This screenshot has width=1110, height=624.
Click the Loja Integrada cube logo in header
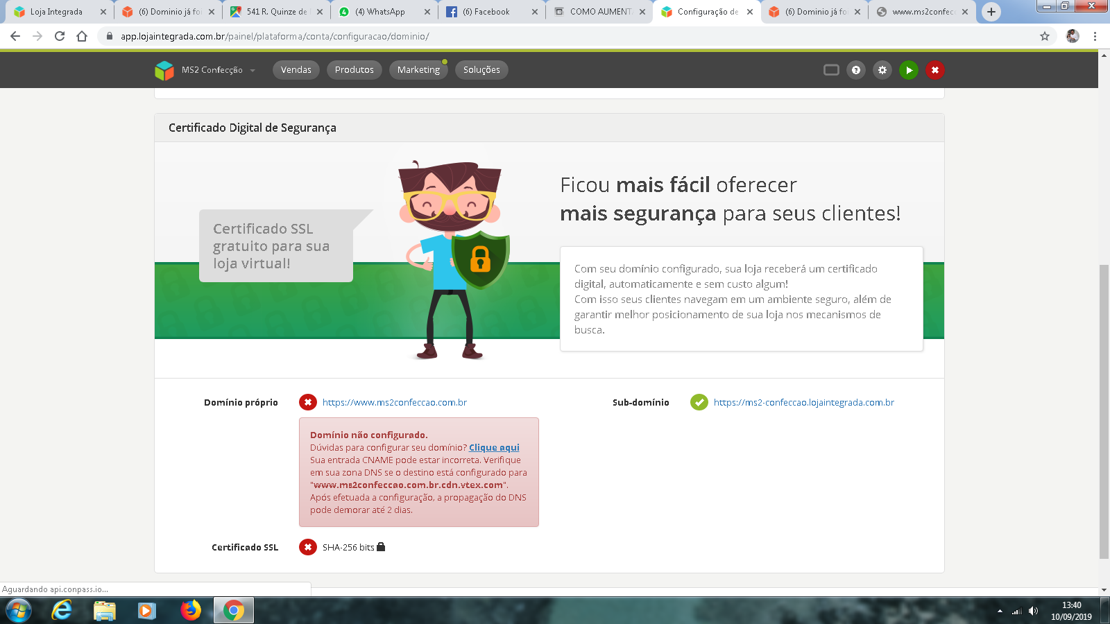[164, 70]
